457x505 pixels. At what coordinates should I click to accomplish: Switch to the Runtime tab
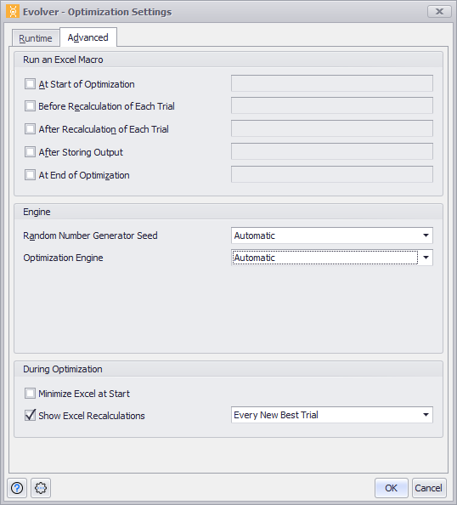tap(36, 38)
